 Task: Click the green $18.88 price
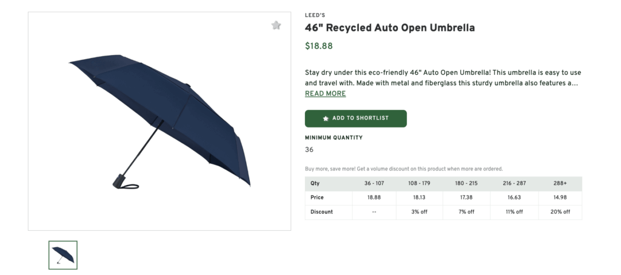point(318,45)
